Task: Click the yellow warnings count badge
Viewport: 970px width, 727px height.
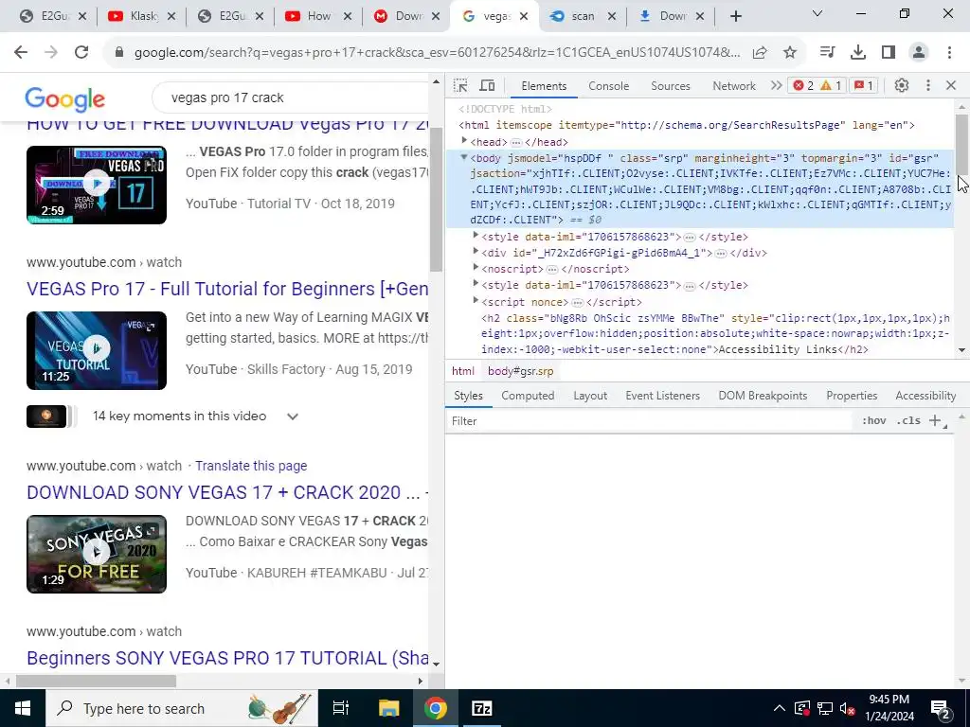Action: 831,85
